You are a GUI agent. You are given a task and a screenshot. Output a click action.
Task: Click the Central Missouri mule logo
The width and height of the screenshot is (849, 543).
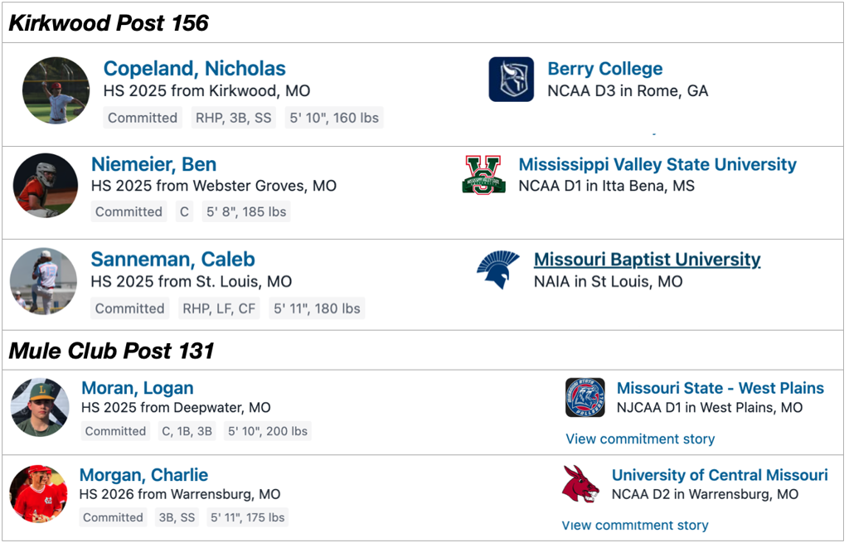click(580, 484)
